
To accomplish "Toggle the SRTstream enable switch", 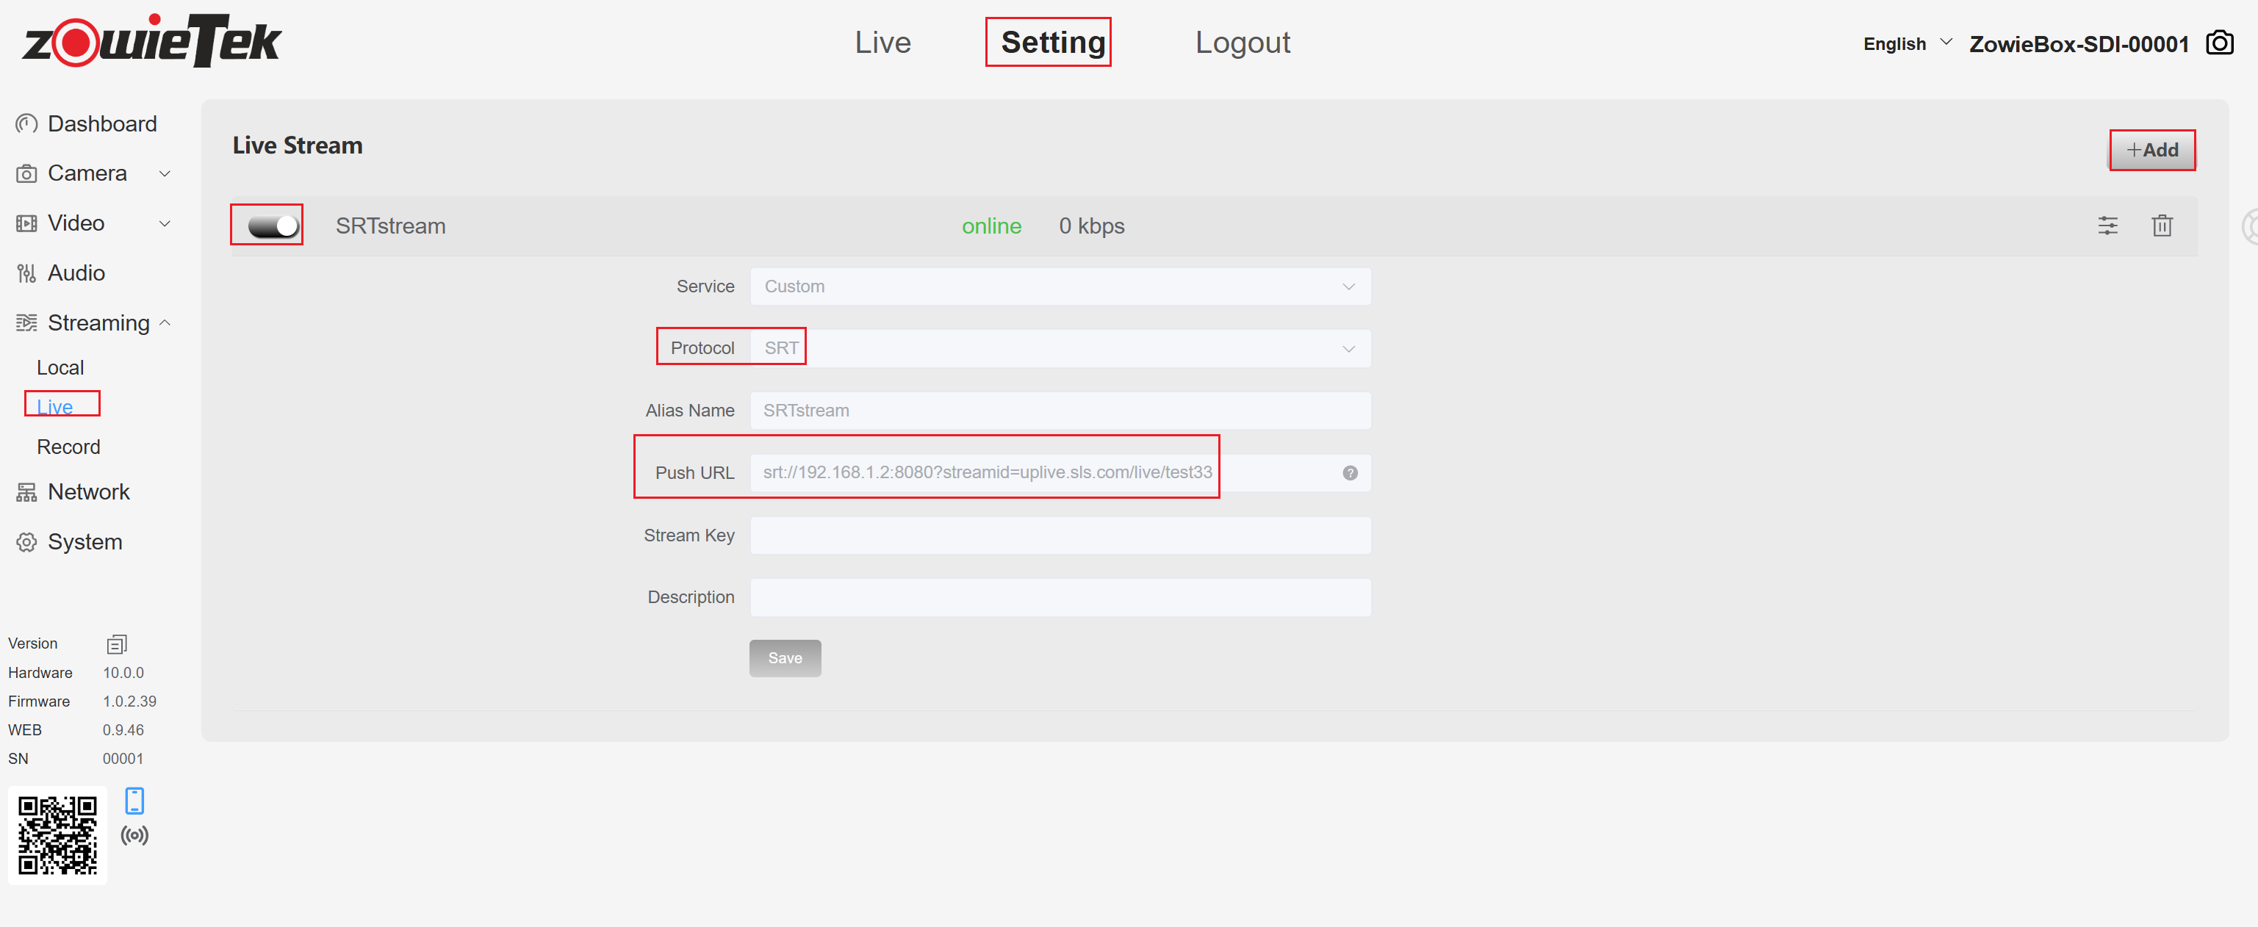I will (x=273, y=226).
